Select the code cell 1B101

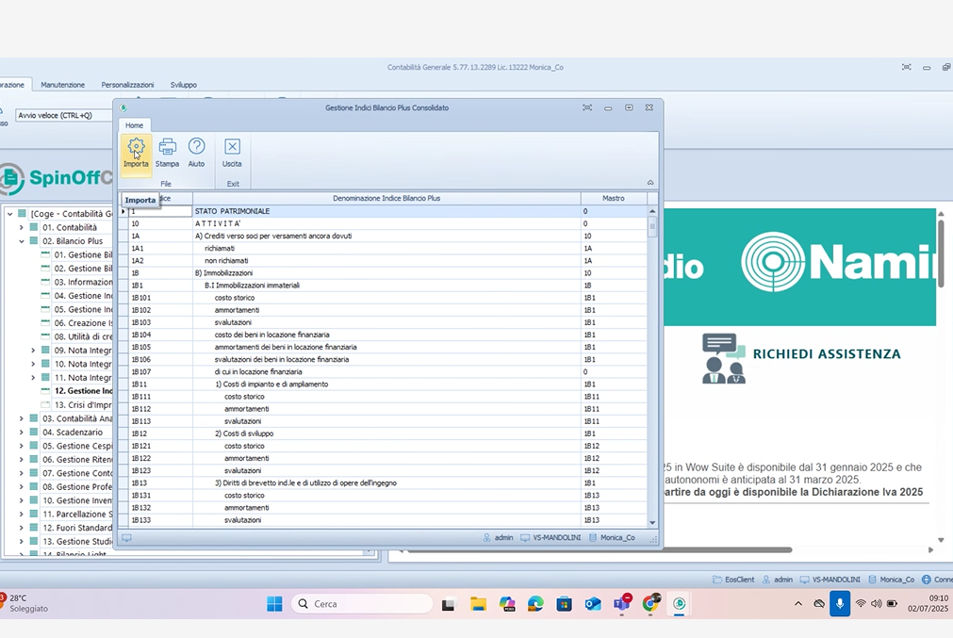(x=160, y=298)
